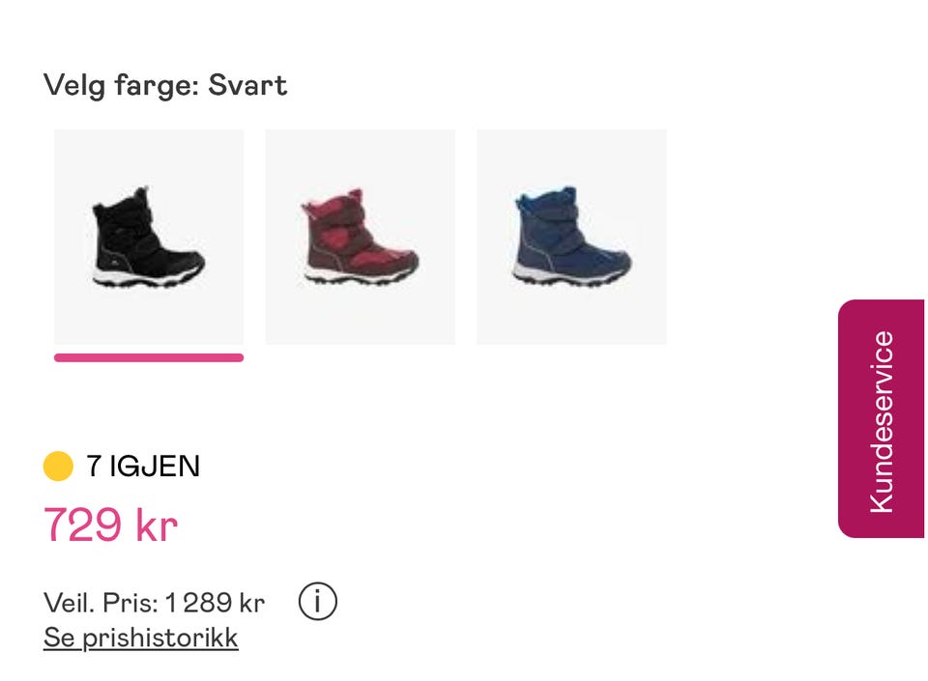Click the 7 IGJEN stock label
Screen dimensions: 928x681
pos(143,466)
